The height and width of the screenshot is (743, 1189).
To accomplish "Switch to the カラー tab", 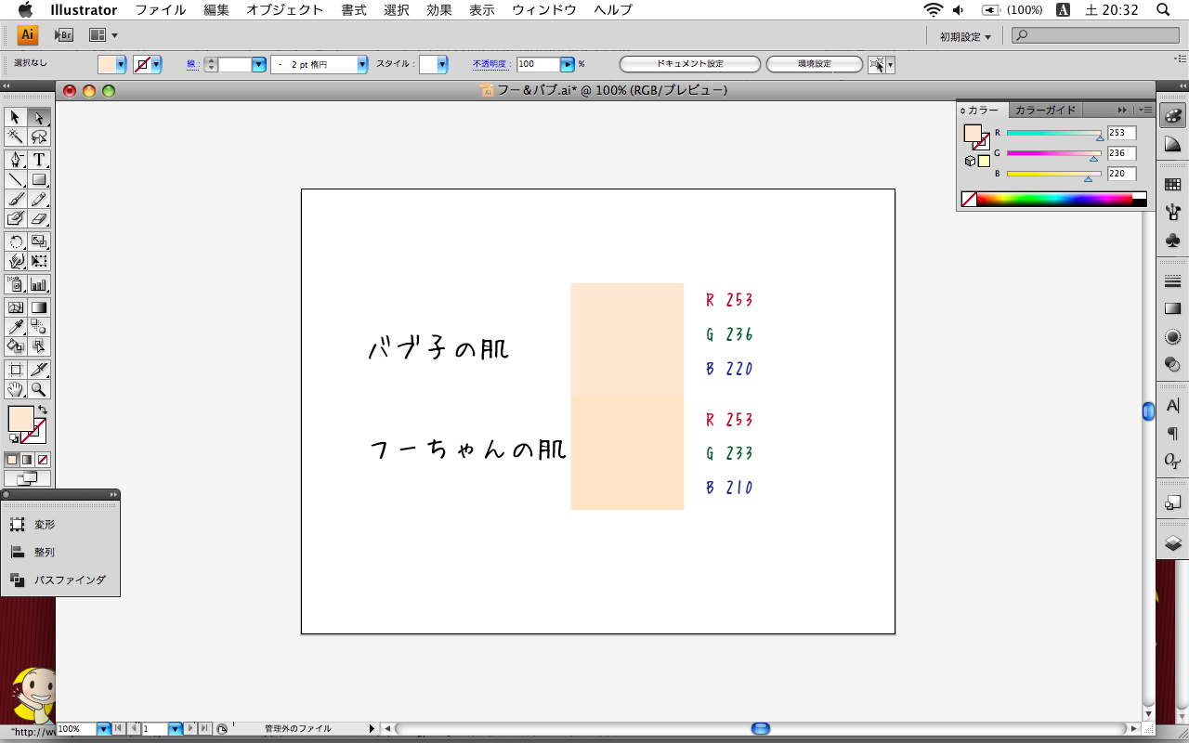I will [x=983, y=110].
